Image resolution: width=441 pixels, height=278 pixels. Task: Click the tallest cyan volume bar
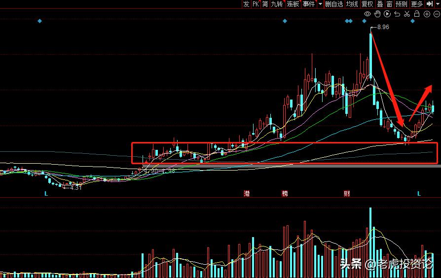pyautogui.click(x=370, y=243)
